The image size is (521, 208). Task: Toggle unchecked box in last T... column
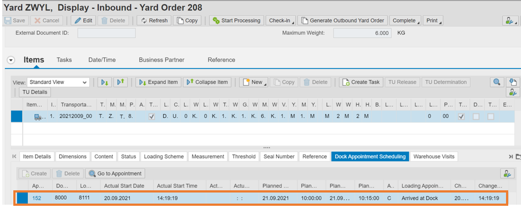491,117
